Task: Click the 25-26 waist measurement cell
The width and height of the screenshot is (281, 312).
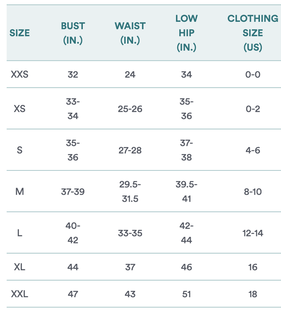Action: click(x=130, y=109)
